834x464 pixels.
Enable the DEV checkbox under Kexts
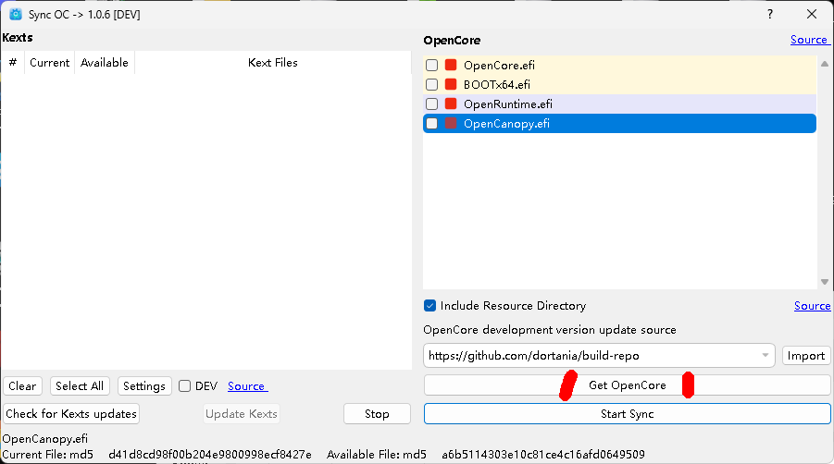pyautogui.click(x=184, y=386)
